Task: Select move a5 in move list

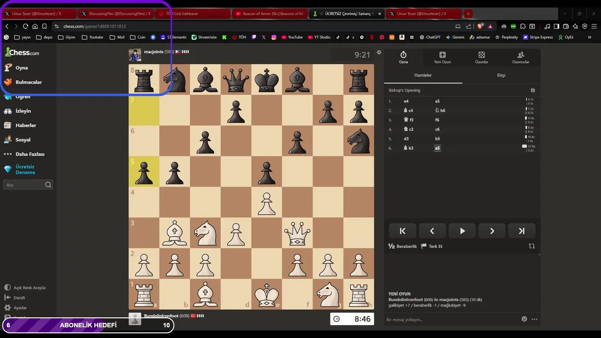Action: coord(438,148)
